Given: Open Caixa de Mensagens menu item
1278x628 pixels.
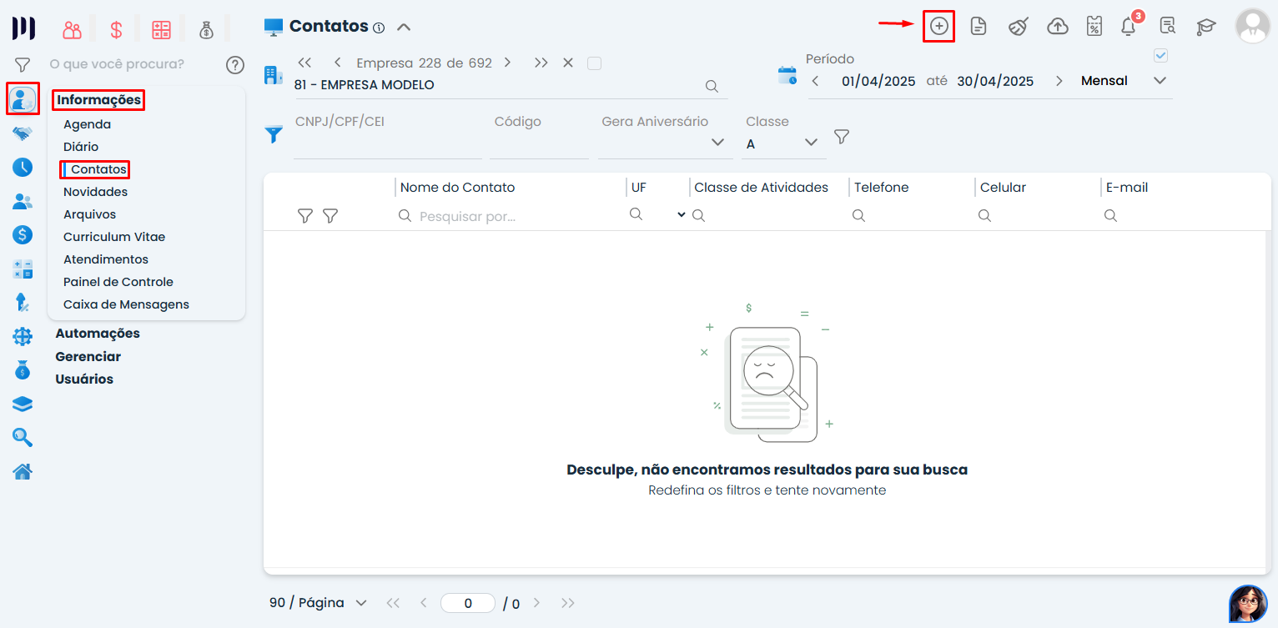Looking at the screenshot, I should tap(126, 304).
